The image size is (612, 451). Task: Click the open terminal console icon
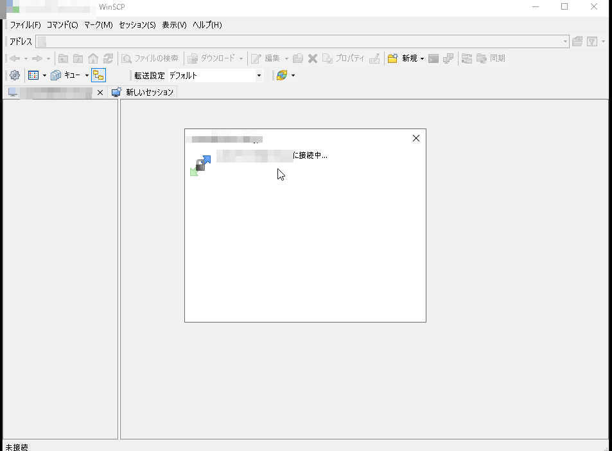[433, 58]
